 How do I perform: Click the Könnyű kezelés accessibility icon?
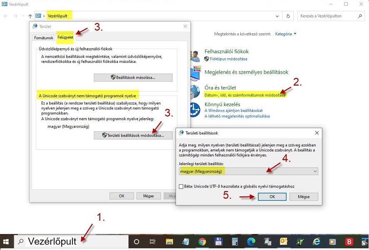tap(195, 109)
